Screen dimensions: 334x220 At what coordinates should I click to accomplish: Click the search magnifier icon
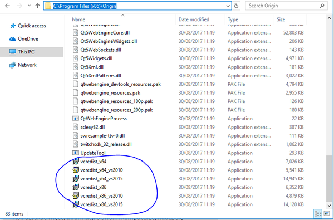click(x=322, y=6)
